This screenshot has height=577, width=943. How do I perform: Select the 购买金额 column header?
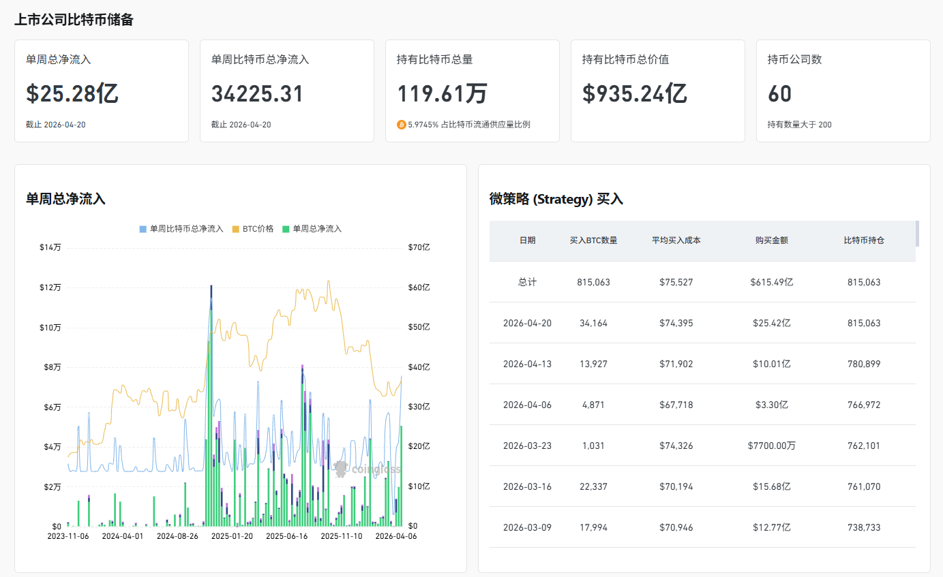tap(771, 240)
